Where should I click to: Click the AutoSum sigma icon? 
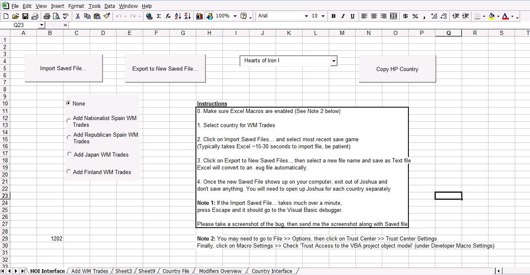pyautogui.click(x=159, y=16)
